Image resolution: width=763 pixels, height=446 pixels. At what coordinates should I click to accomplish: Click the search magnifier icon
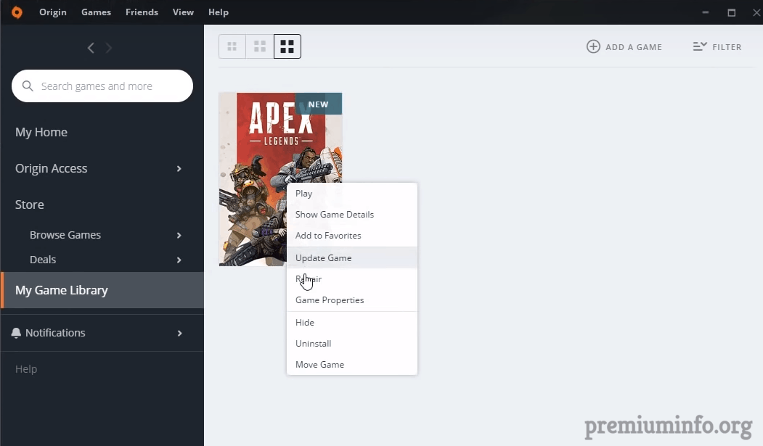click(28, 86)
